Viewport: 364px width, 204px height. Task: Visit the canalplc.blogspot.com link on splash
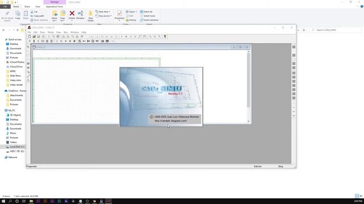tap(171, 121)
